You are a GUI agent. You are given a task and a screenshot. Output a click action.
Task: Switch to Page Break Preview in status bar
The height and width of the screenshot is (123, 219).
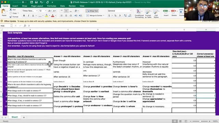click(186, 121)
